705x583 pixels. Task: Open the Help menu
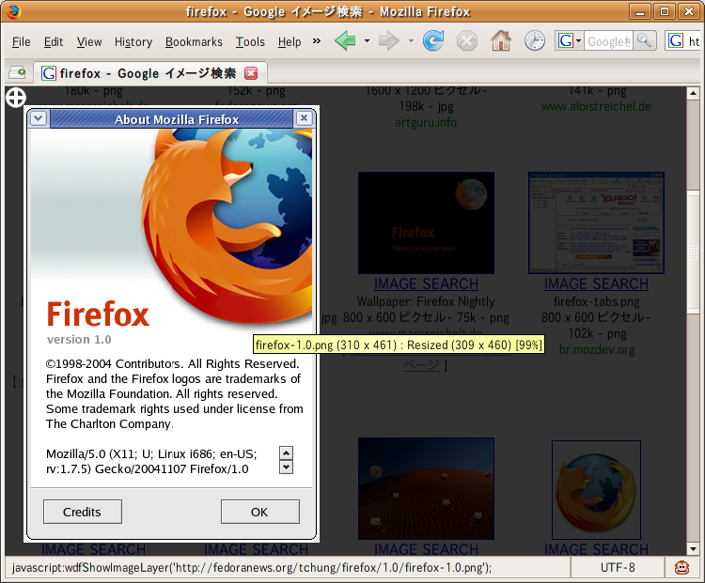tap(290, 41)
